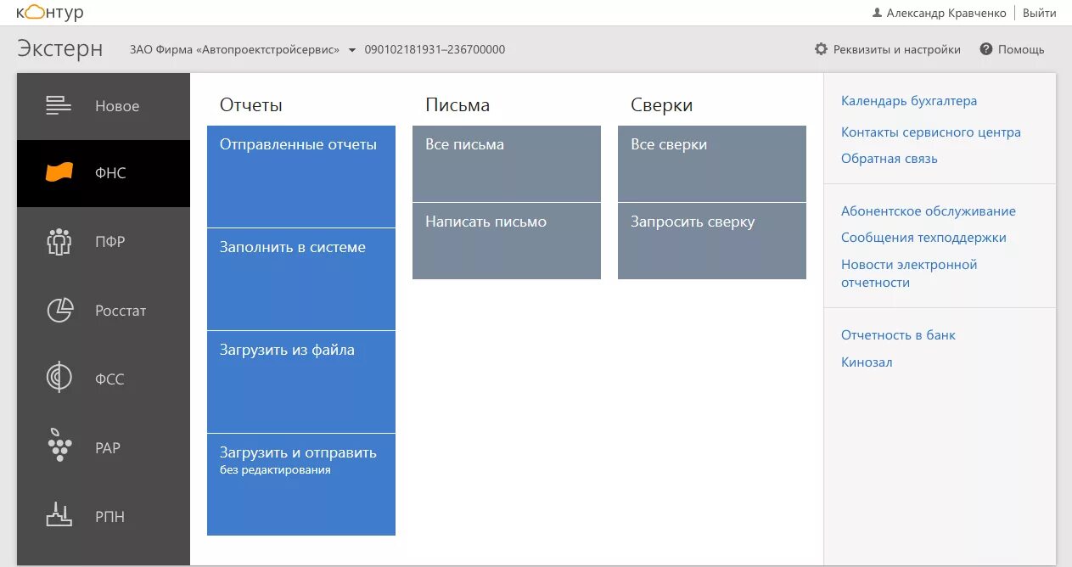Open Реквизиты и настройки text link
1072x567 pixels.
[x=897, y=49]
